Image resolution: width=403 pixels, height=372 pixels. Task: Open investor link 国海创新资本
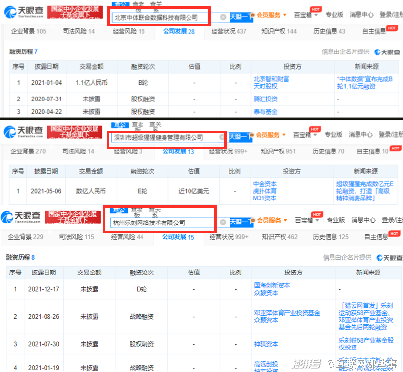(272, 285)
